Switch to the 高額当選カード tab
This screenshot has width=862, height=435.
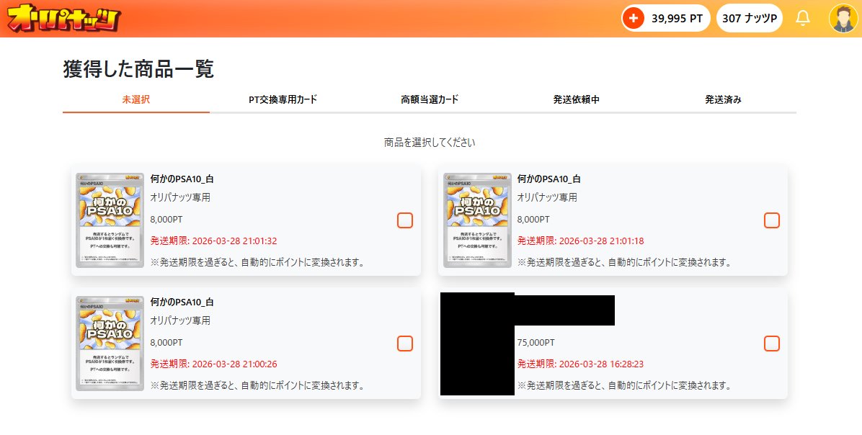[430, 99]
